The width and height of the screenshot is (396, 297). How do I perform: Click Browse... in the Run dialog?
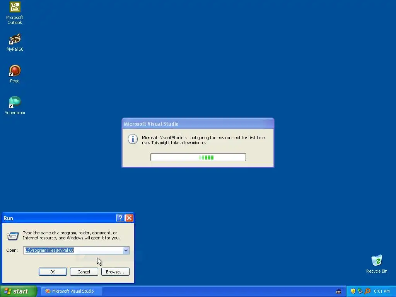pos(115,272)
